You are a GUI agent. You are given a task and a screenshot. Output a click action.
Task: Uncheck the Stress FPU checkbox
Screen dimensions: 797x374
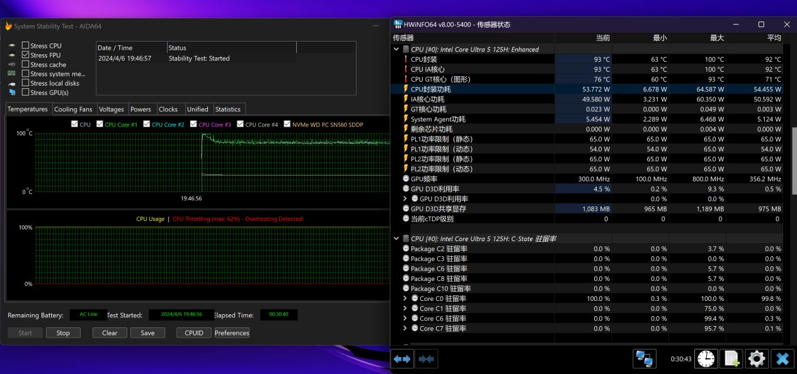[25, 55]
